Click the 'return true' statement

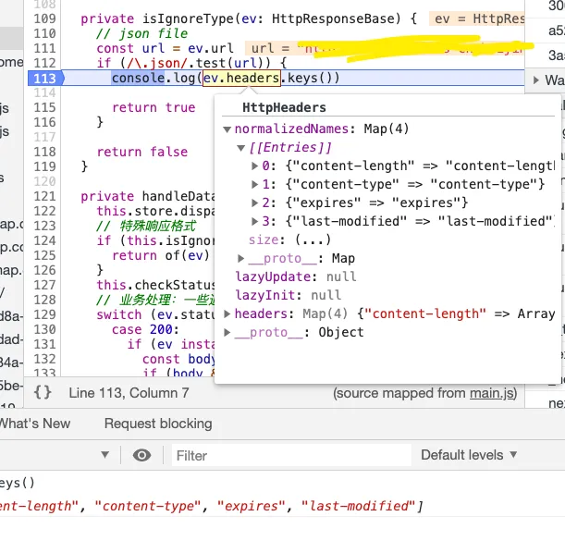click(x=154, y=107)
